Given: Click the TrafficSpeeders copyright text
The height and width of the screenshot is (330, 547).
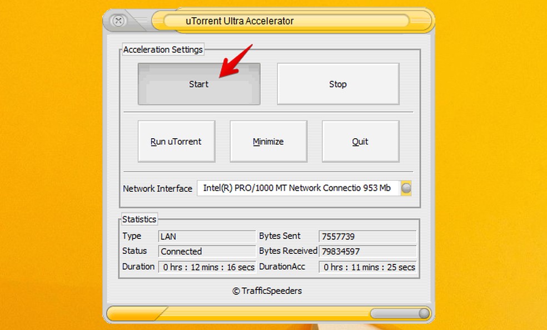Looking at the screenshot, I should [x=268, y=291].
